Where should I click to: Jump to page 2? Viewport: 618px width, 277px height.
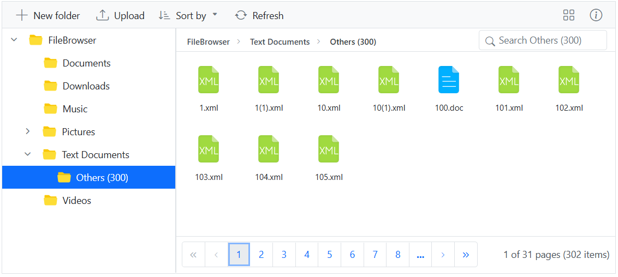click(262, 255)
